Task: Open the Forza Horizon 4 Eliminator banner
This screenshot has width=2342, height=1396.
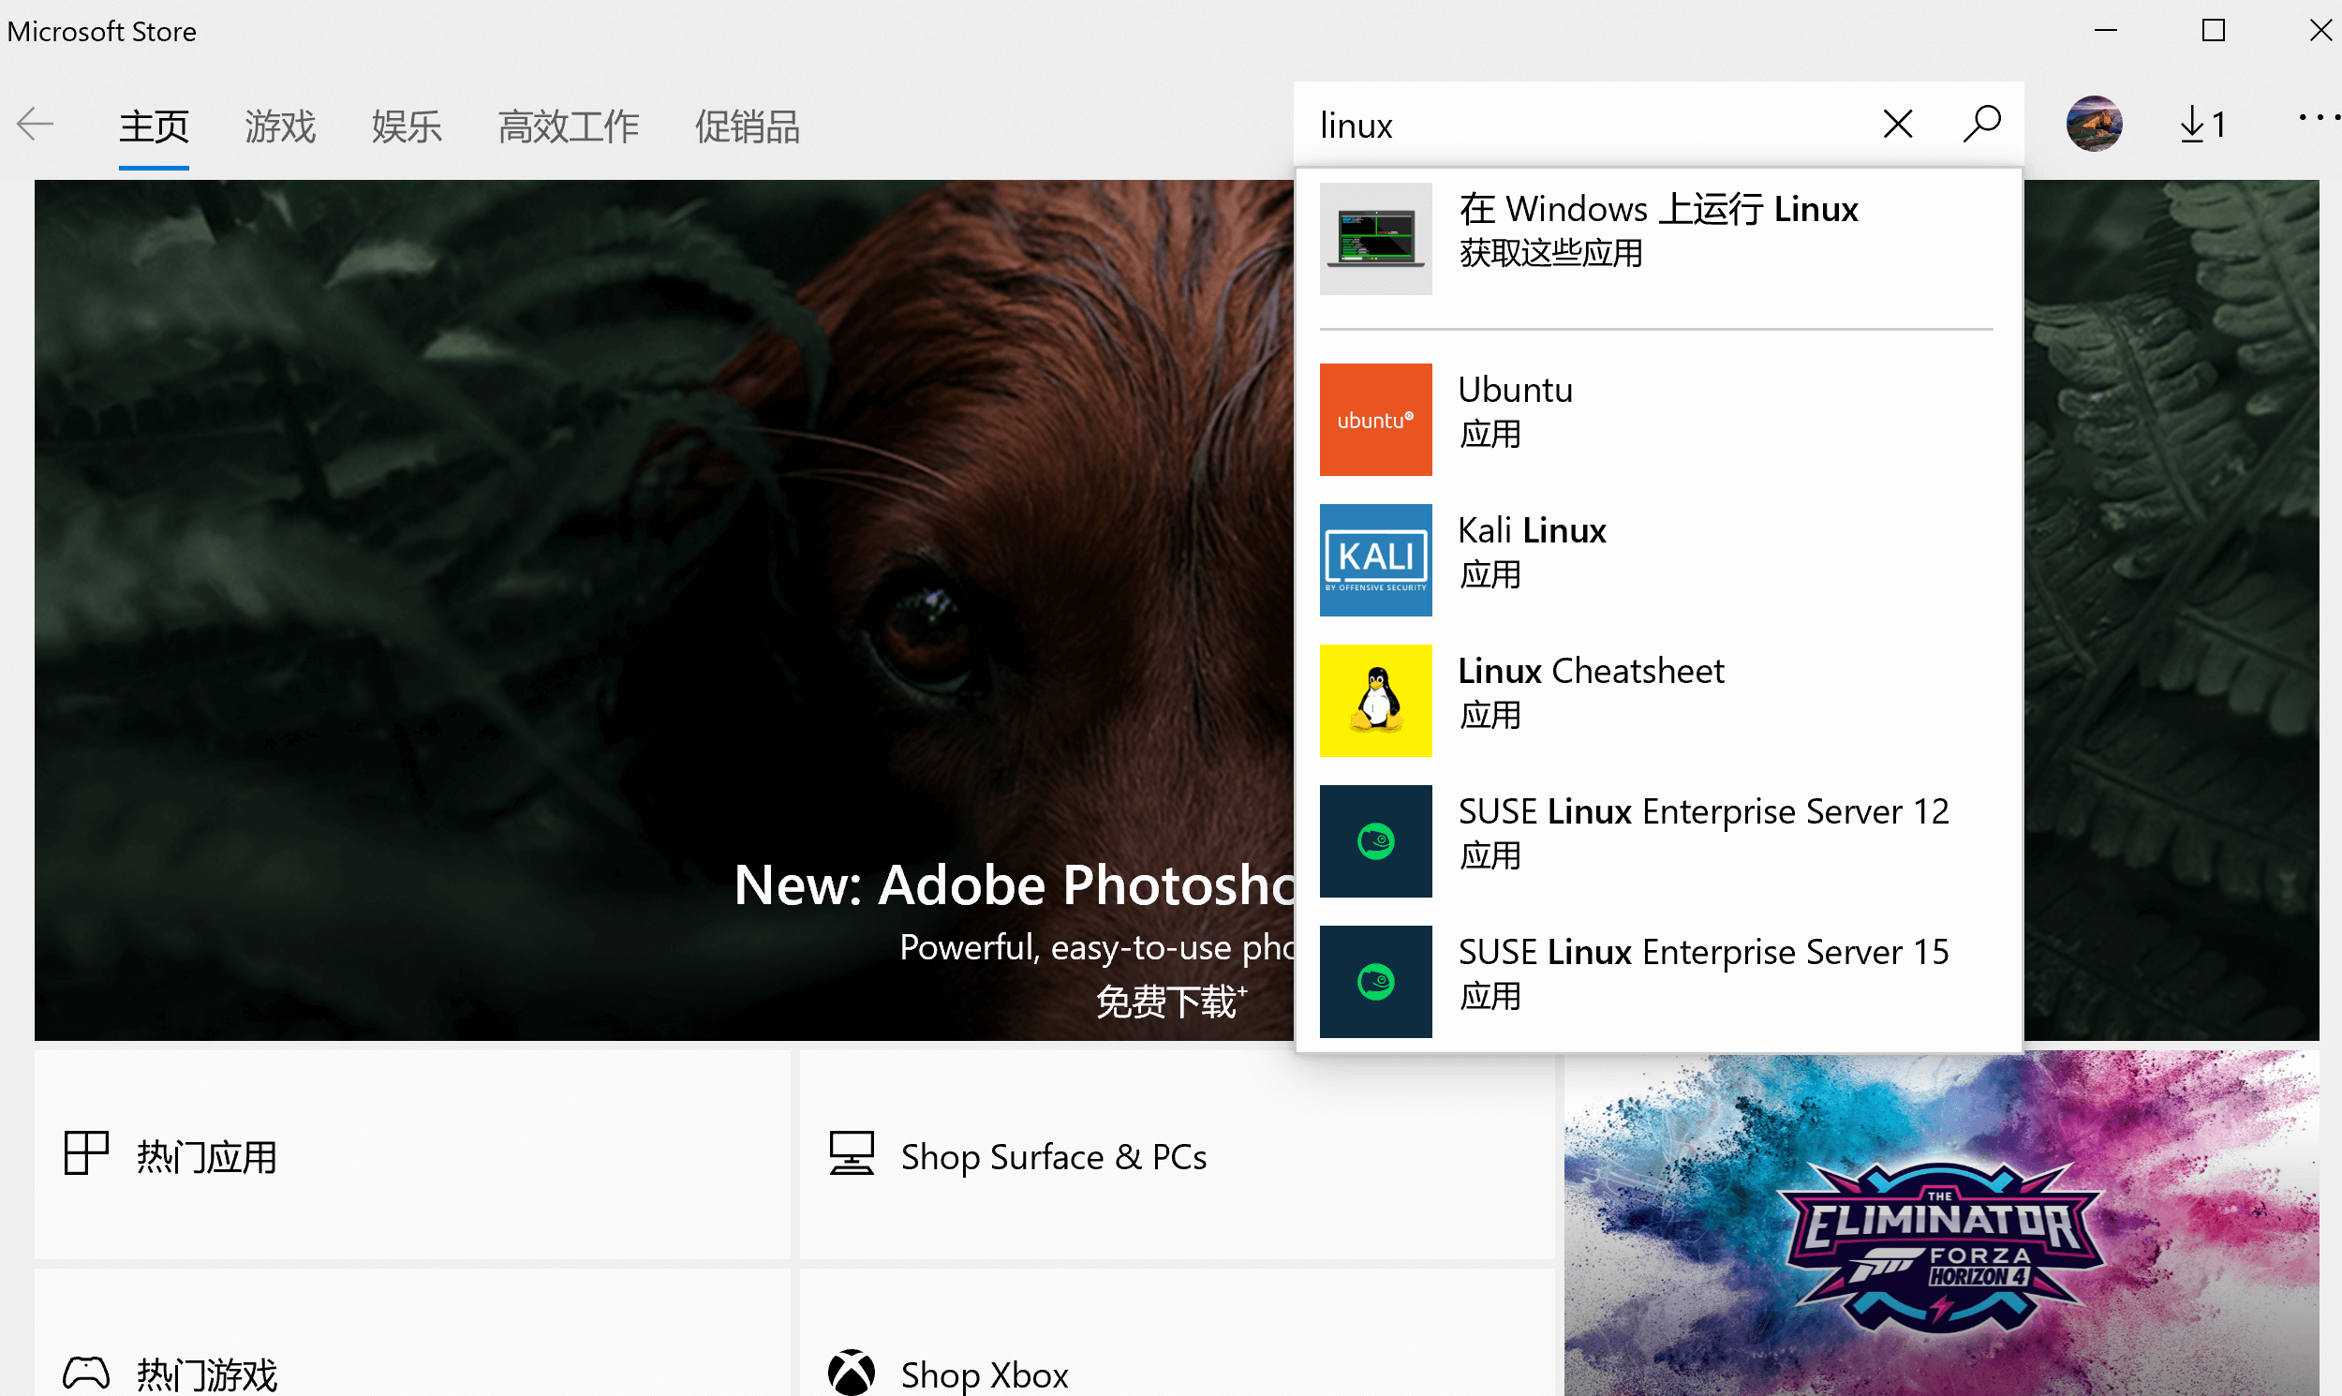Action: pyautogui.click(x=1939, y=1223)
